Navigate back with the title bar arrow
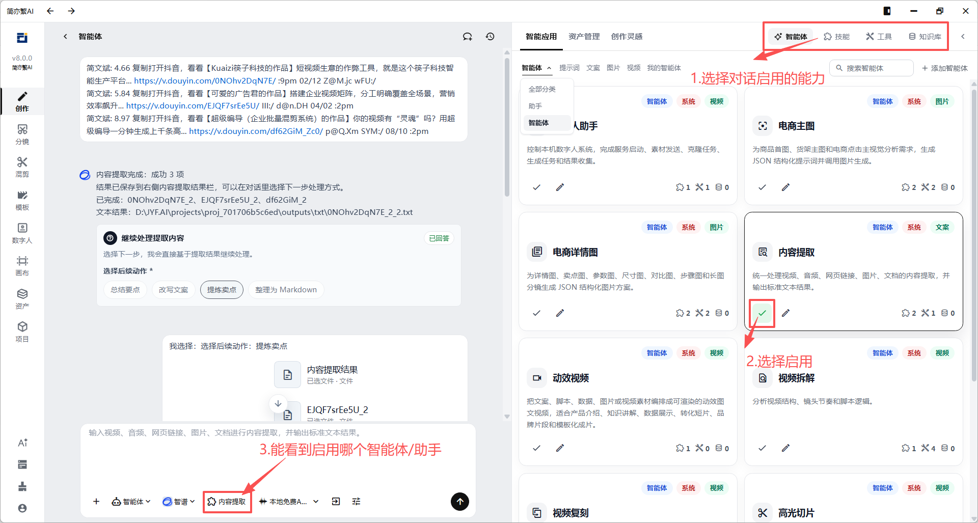Image resolution: width=978 pixels, height=523 pixels. [50, 11]
